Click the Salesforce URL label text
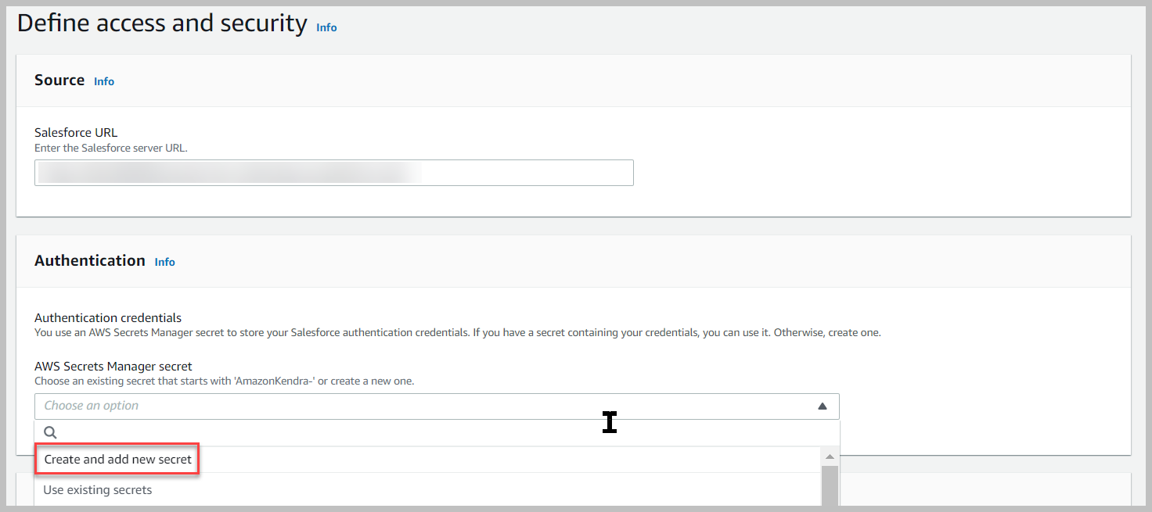Image resolution: width=1152 pixels, height=512 pixels. click(x=76, y=132)
